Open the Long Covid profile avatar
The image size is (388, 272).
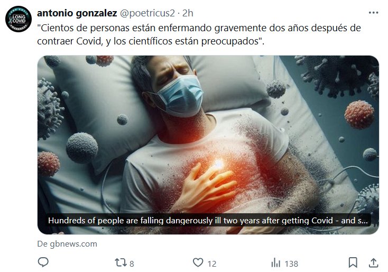tap(19, 19)
